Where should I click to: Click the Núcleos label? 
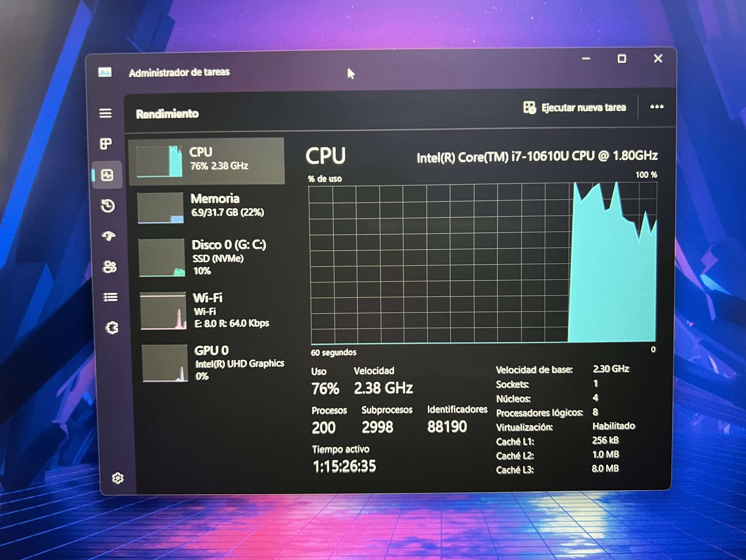point(513,399)
